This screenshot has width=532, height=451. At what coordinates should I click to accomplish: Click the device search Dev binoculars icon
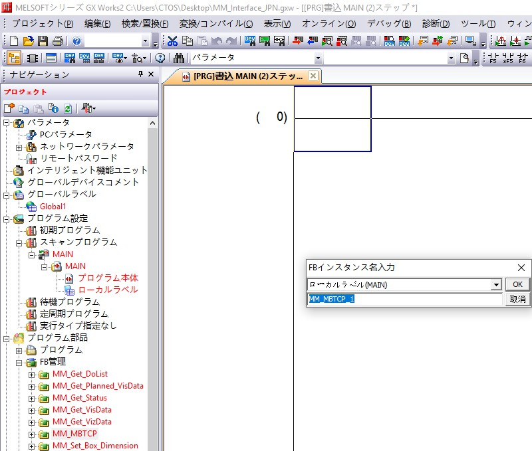tap(70, 58)
